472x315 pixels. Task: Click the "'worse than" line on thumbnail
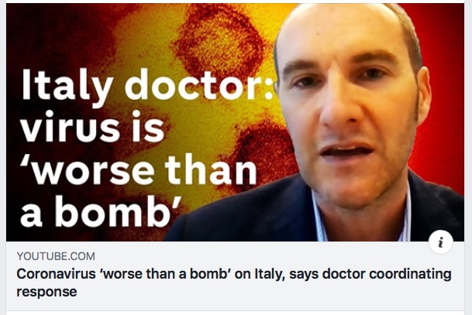pos(139,170)
